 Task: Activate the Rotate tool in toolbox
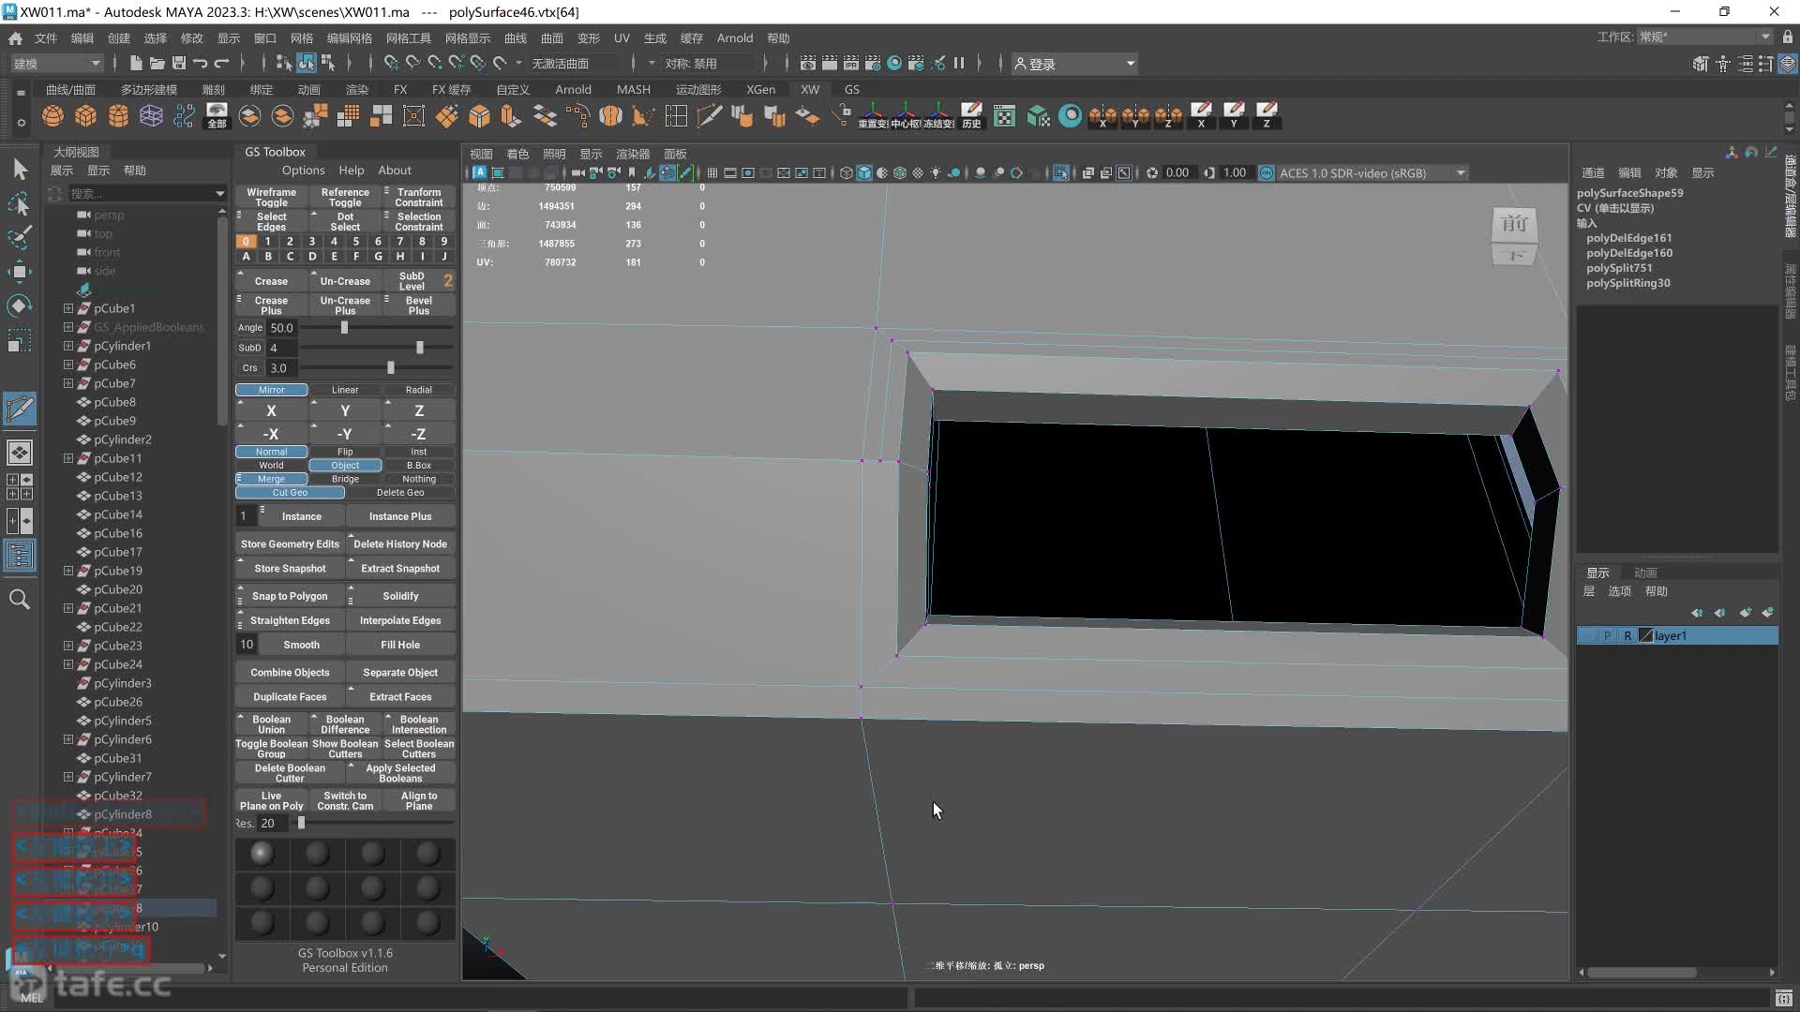click(x=20, y=305)
